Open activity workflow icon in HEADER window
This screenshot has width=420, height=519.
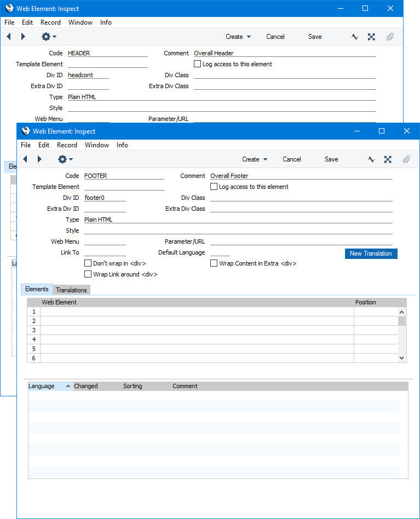click(x=355, y=37)
